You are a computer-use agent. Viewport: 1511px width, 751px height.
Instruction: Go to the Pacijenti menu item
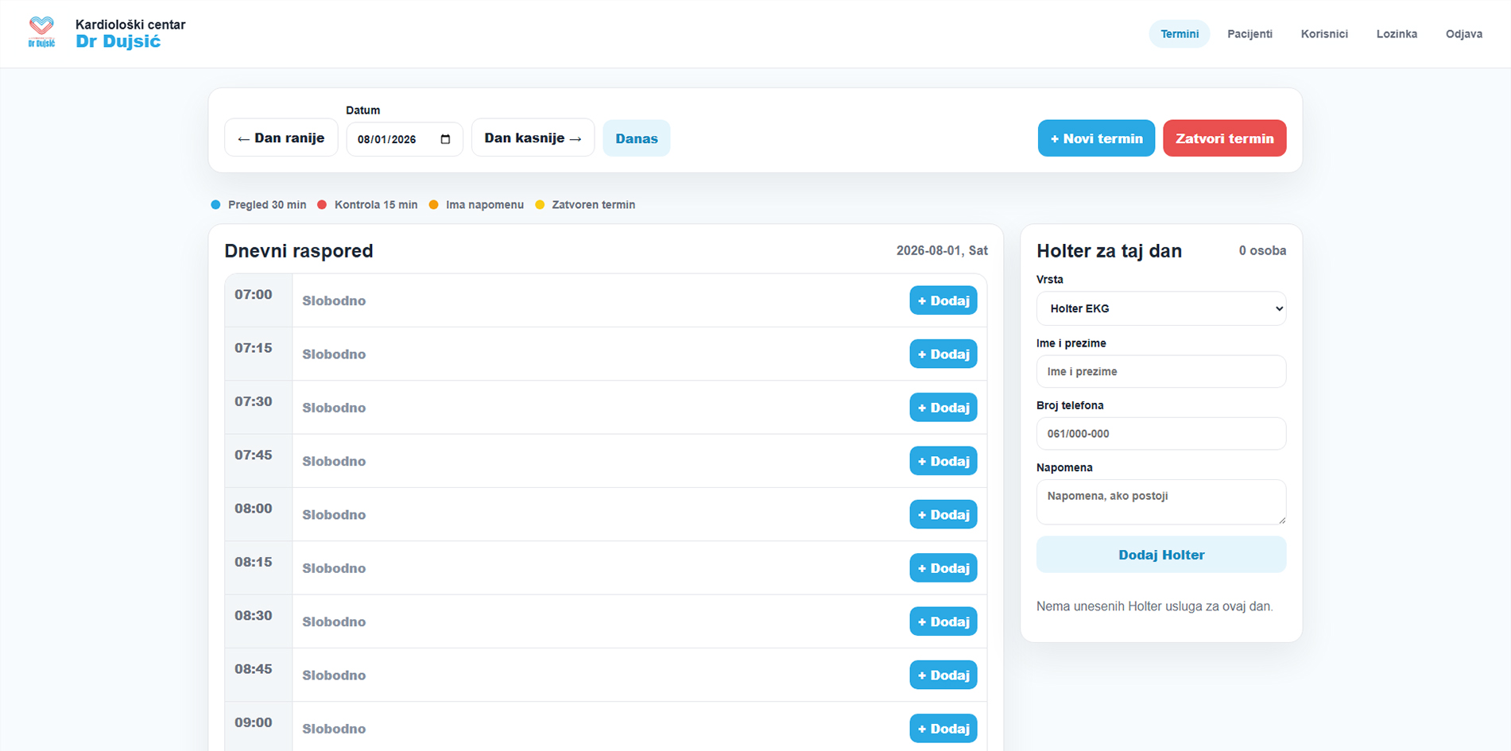[x=1249, y=34]
